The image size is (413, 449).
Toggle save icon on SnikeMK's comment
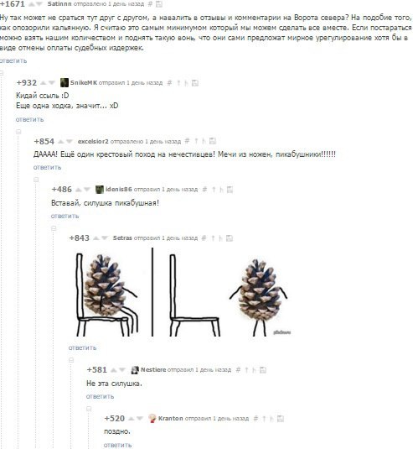(195, 83)
